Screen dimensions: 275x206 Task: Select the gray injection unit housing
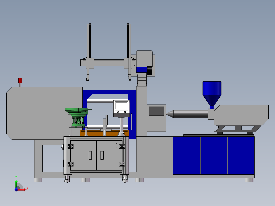coord(241,115)
